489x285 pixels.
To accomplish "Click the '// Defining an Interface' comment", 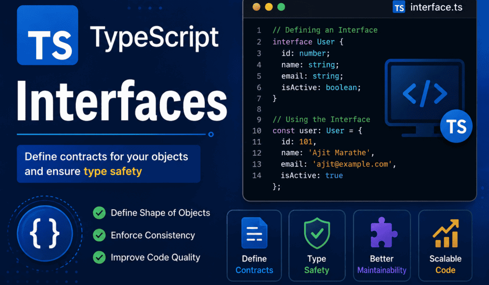I will point(325,30).
